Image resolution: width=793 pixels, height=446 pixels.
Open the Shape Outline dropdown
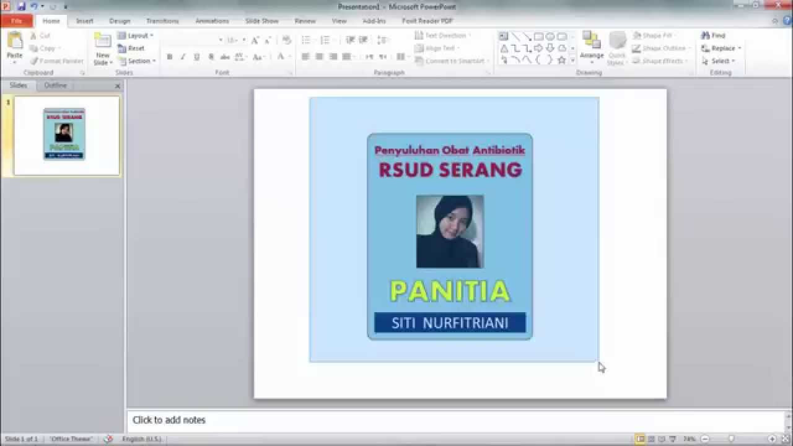(660, 48)
